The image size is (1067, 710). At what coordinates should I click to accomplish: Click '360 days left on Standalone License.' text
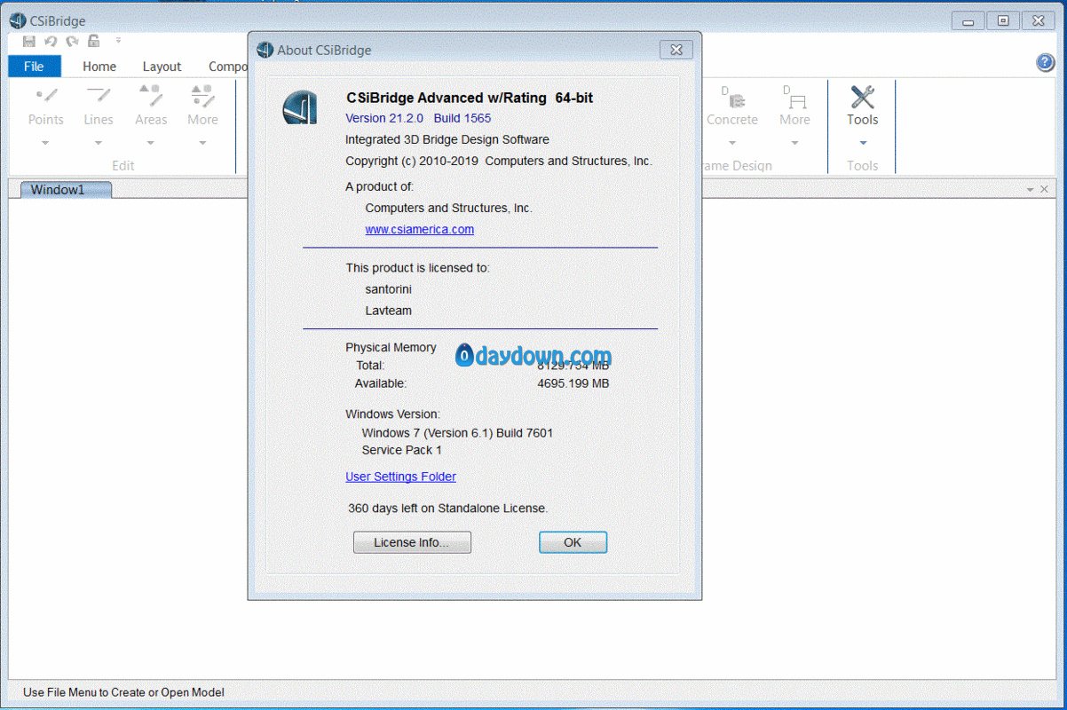tap(448, 509)
